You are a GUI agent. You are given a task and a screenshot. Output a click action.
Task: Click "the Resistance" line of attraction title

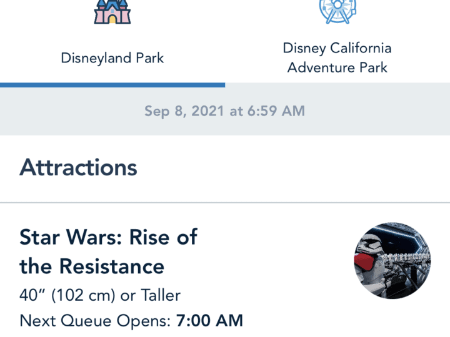92,266
